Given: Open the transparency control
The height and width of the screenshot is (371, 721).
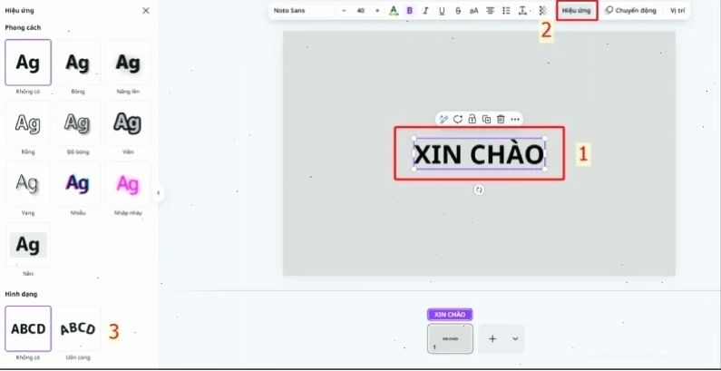Looking at the screenshot, I should [x=543, y=11].
